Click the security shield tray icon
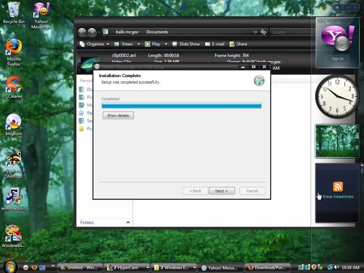 pyautogui.click(x=314, y=267)
